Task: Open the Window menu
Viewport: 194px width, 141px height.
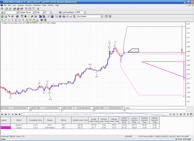Action: [x=51, y=5]
